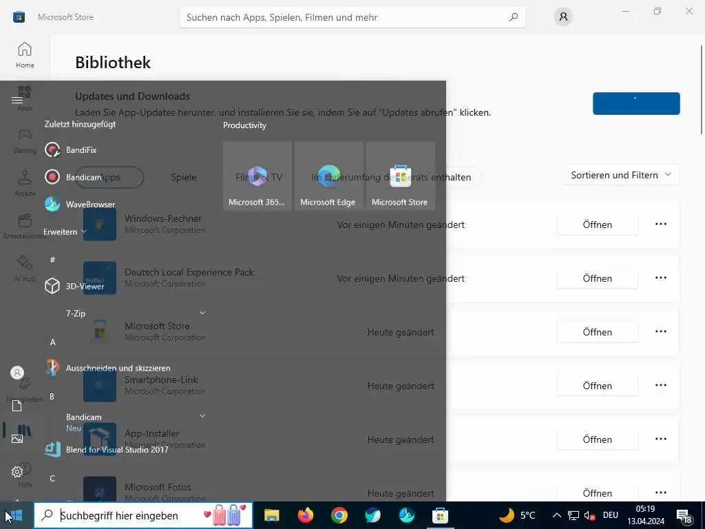
Task: Open File Explorer from the taskbar
Action: 271,515
